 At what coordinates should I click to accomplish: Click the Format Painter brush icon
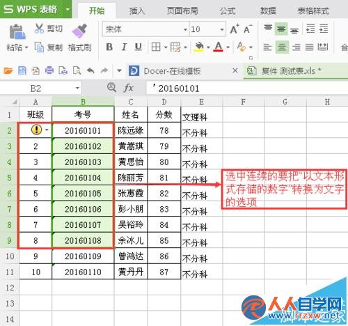point(79,31)
